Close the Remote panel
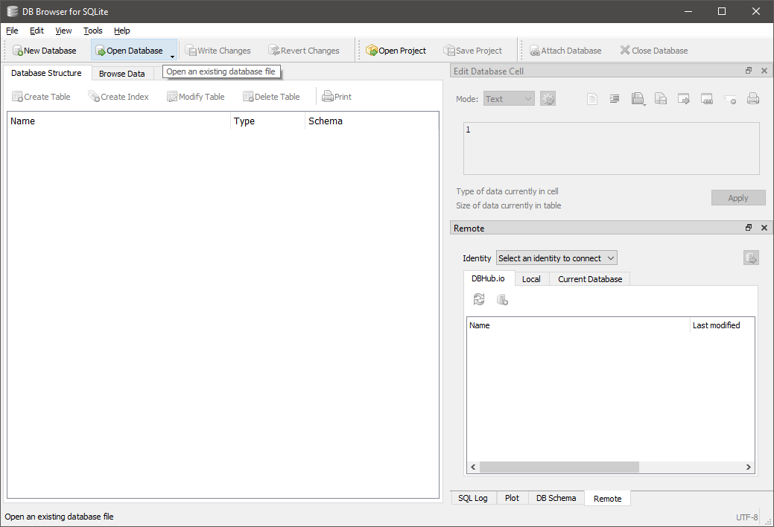This screenshot has width=774, height=527. click(764, 228)
